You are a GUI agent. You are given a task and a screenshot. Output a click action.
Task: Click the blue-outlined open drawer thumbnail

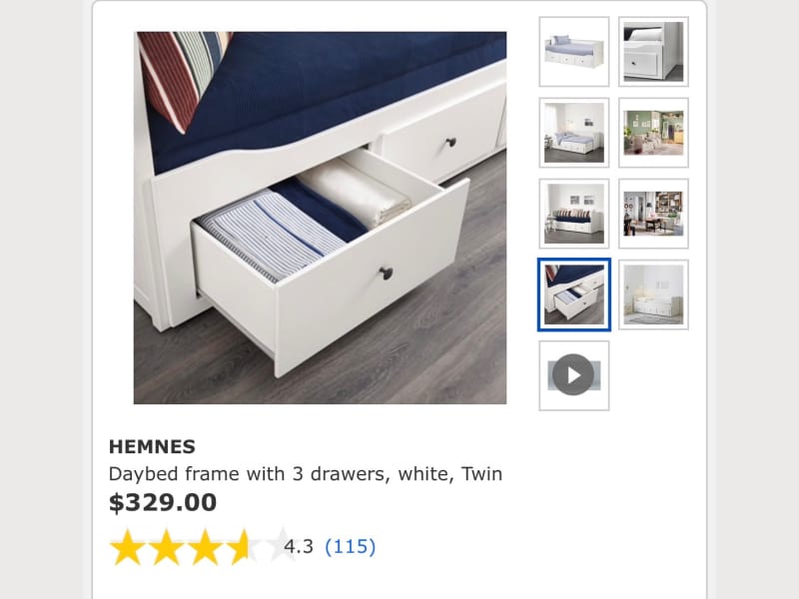(x=573, y=295)
